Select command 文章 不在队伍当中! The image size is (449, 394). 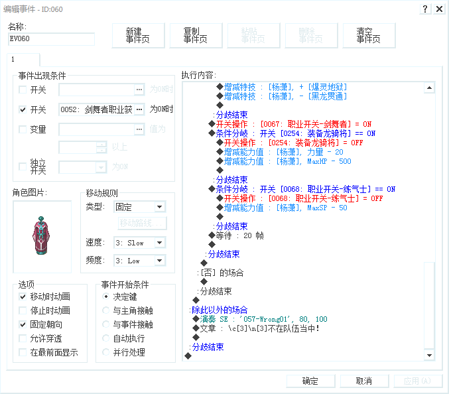[x=256, y=328]
